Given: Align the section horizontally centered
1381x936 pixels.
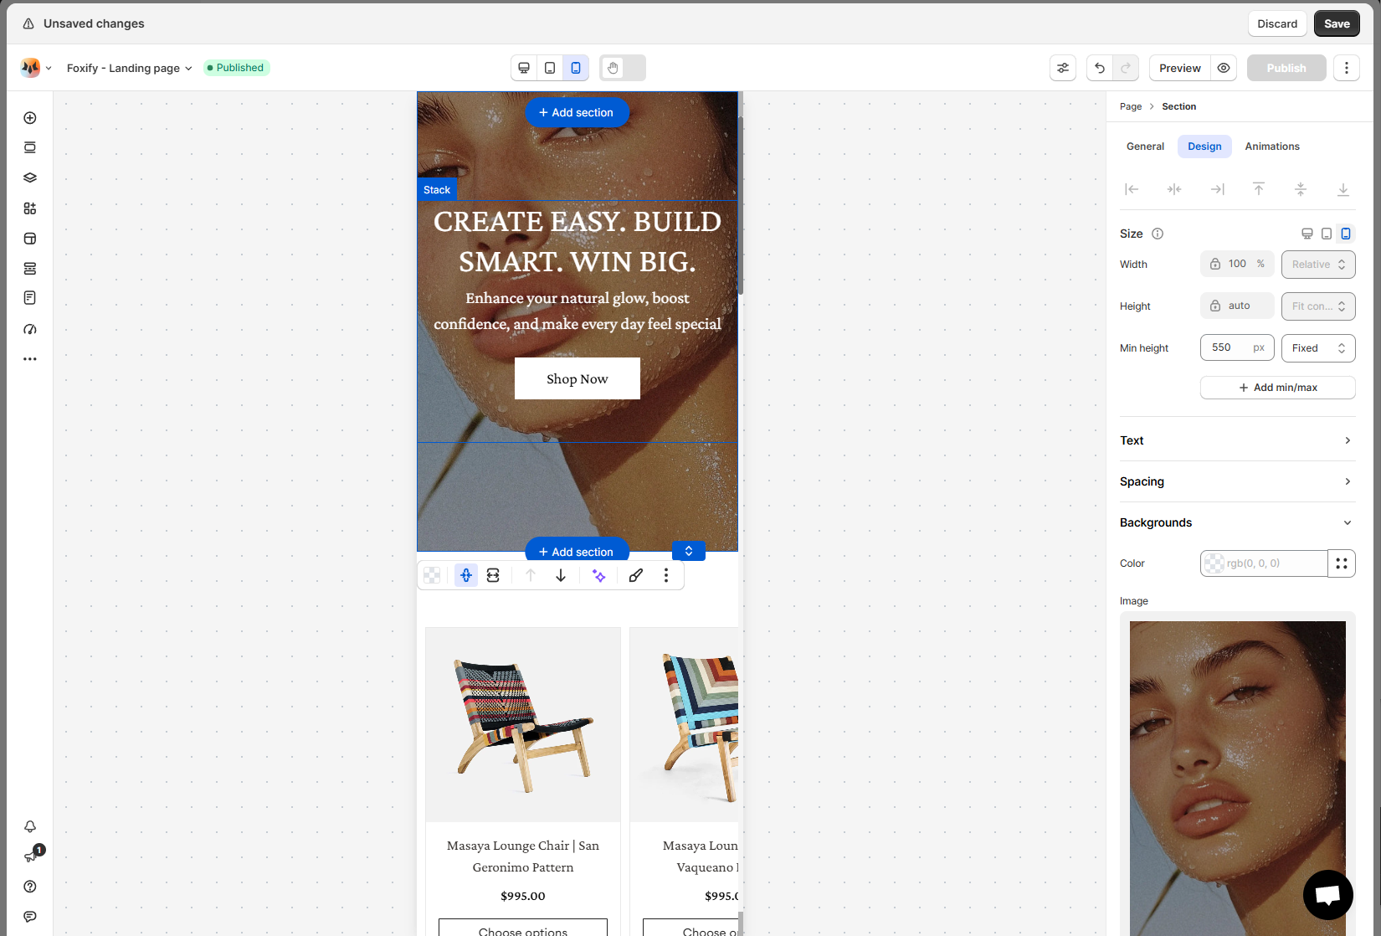Looking at the screenshot, I should [1174, 189].
